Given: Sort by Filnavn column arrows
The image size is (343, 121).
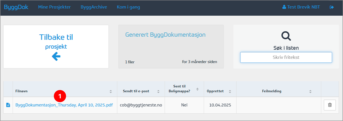Looking at the screenshot, I should tap(111, 91).
